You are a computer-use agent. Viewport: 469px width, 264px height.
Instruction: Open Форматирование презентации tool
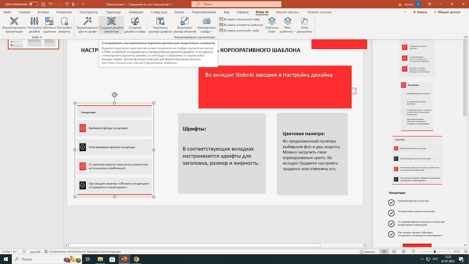click(14, 25)
